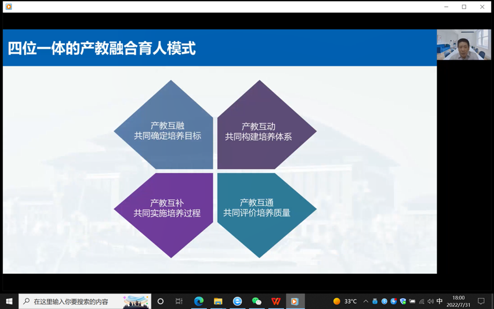Launch Microsoft Edge from the taskbar
The image size is (494, 309).
pyautogui.click(x=199, y=301)
